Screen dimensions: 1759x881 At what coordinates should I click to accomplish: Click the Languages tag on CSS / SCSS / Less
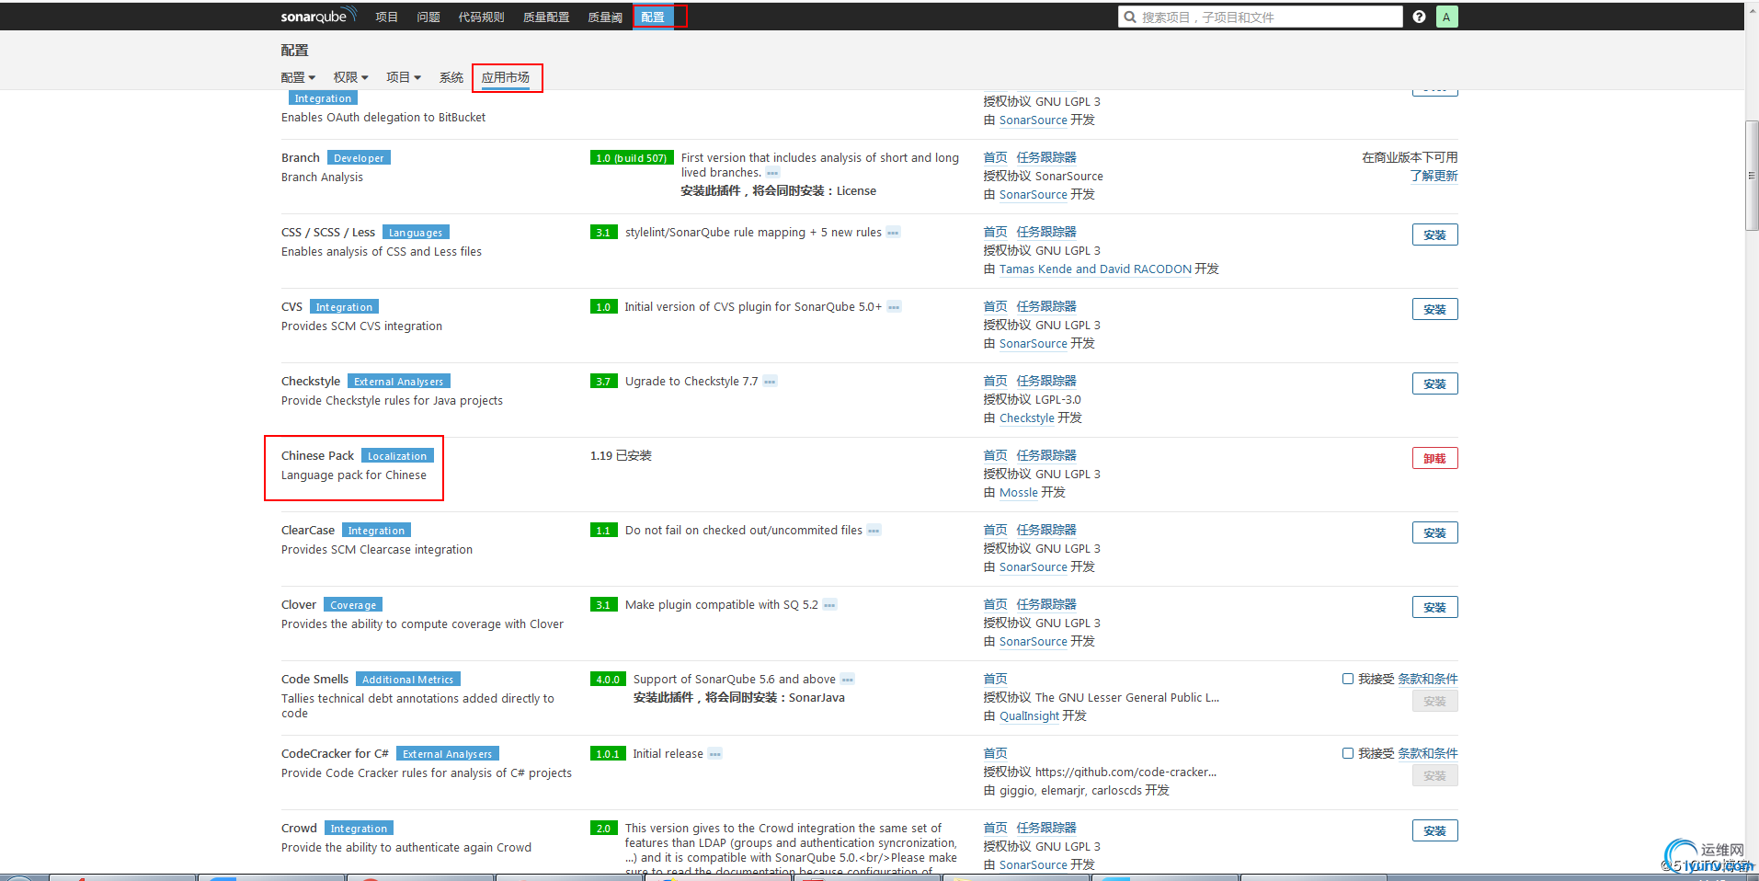point(416,232)
